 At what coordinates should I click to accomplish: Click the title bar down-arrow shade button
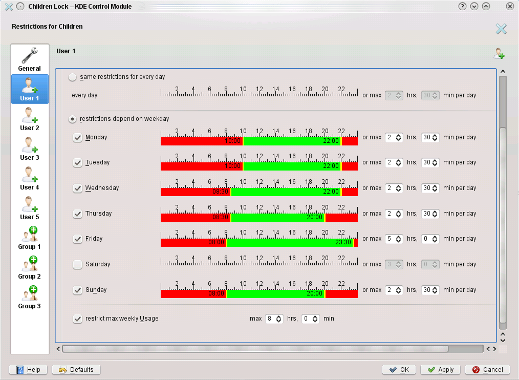[474, 6]
